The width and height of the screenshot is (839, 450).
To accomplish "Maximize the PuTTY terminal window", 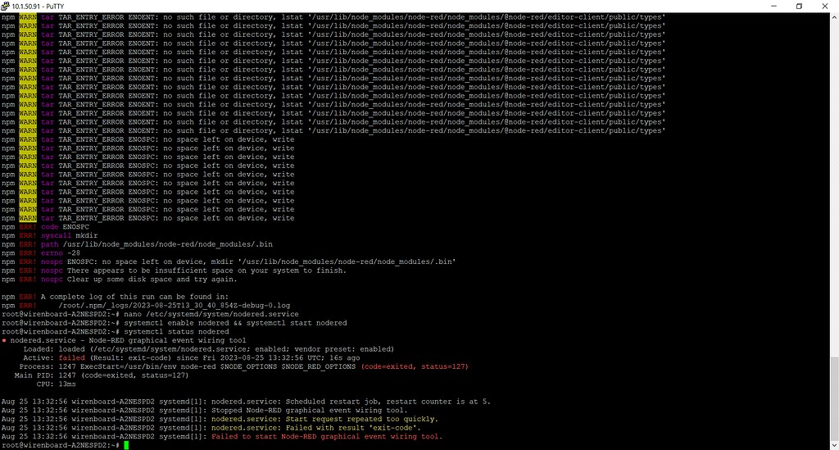I will tap(799, 6).
